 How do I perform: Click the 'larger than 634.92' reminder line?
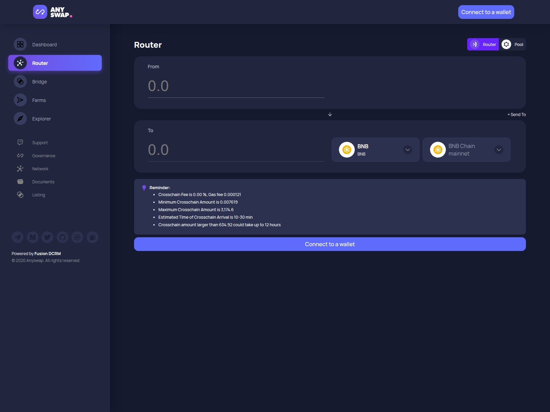tap(220, 225)
